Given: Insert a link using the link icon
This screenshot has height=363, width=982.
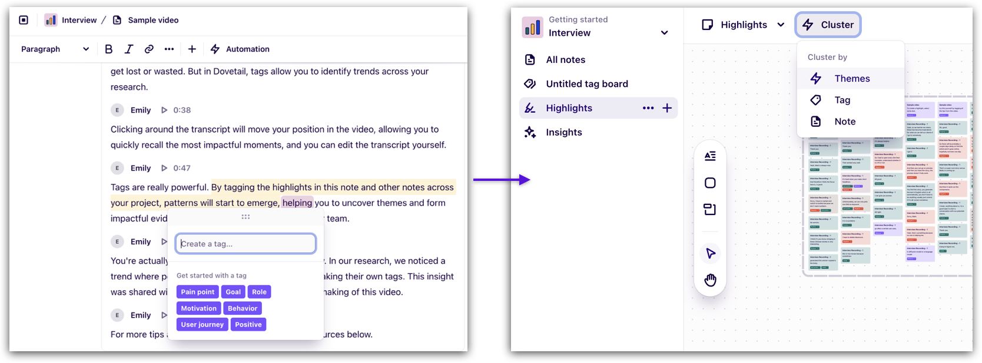Looking at the screenshot, I should click(149, 49).
